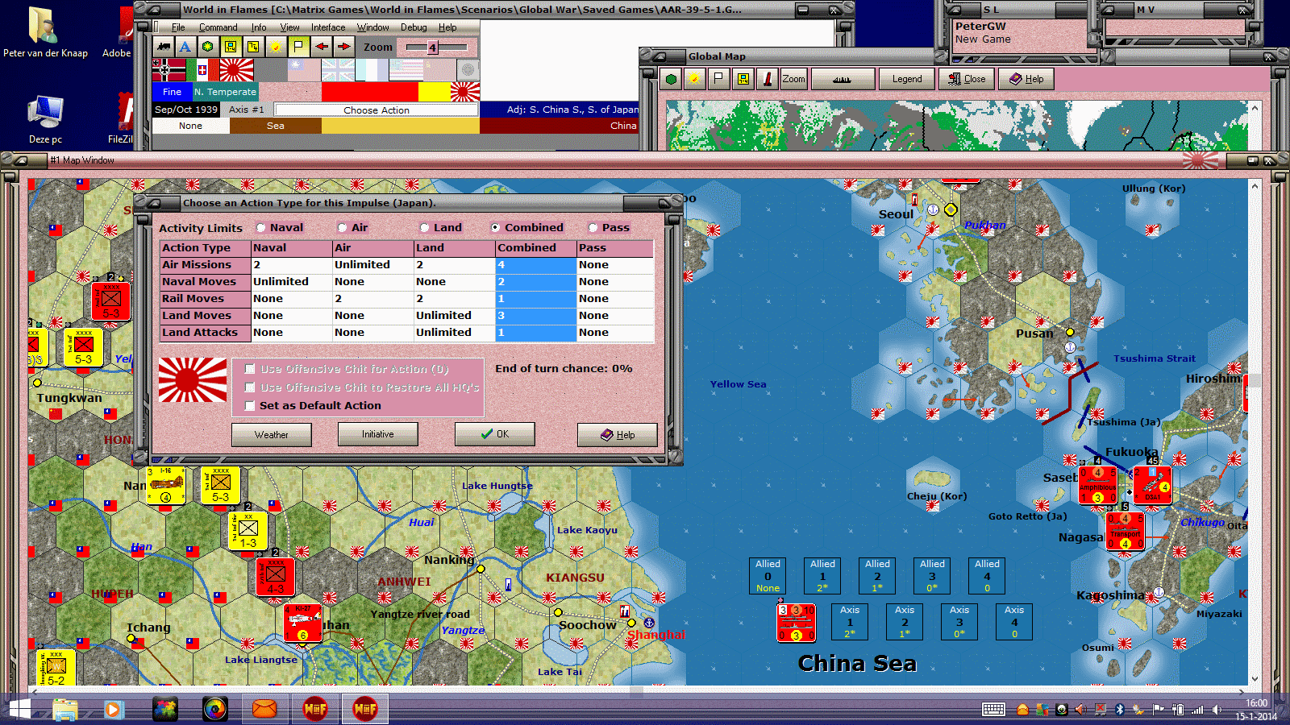Screen dimensions: 1290x725
Task: Click Global Map red pencil icon
Action: (x=768, y=79)
